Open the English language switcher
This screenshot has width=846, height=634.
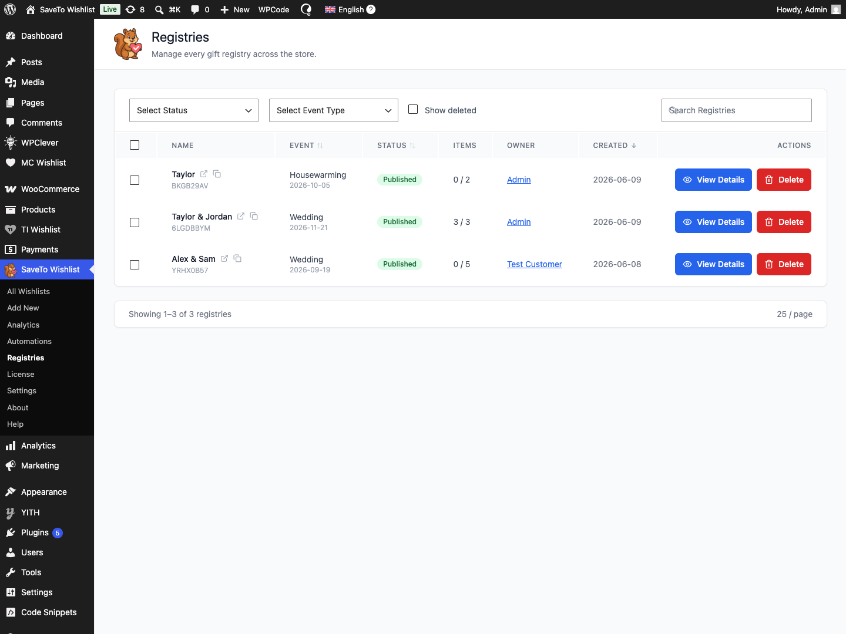pos(344,9)
